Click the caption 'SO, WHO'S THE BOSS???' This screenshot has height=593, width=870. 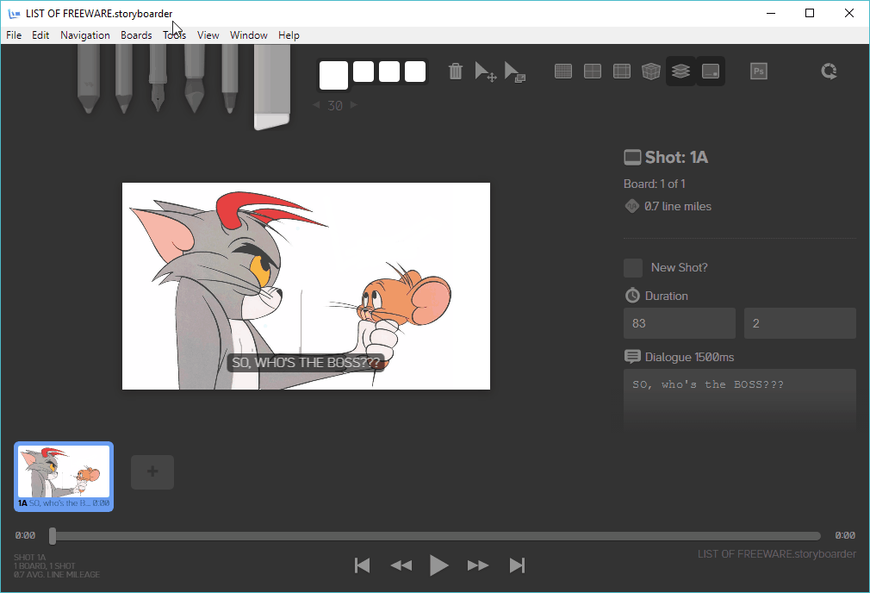pos(306,363)
